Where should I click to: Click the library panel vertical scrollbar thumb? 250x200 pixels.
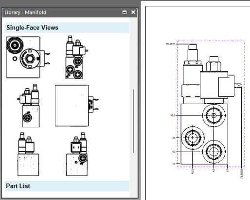[x=133, y=121]
